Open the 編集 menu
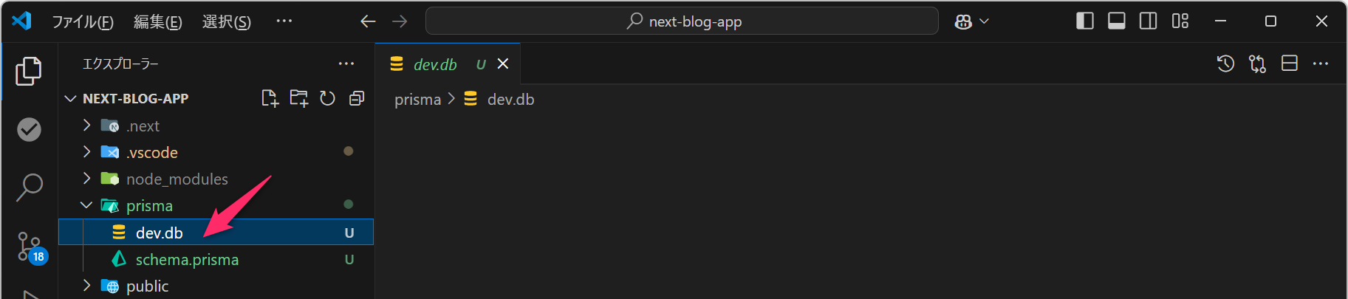The width and height of the screenshot is (1348, 299). point(157,22)
